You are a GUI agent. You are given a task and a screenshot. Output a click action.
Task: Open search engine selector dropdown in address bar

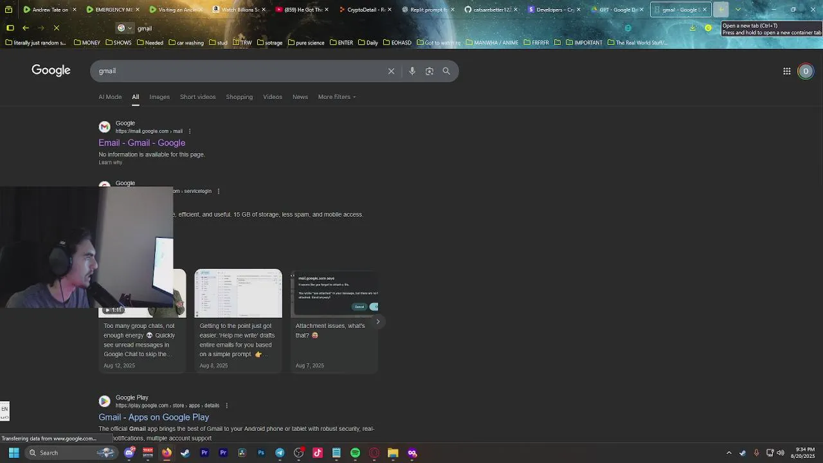pos(125,28)
